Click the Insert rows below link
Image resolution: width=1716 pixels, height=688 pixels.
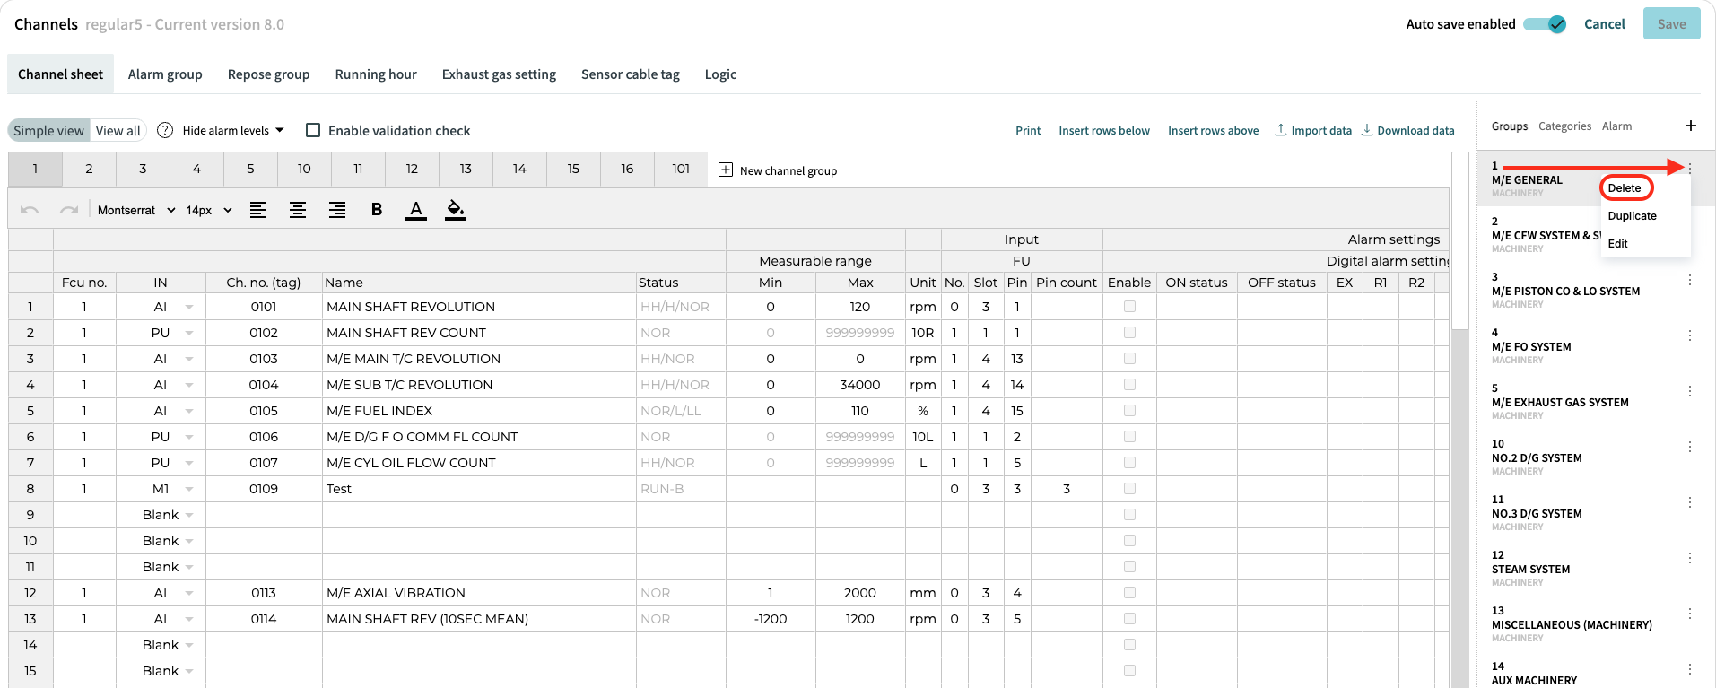pyautogui.click(x=1104, y=131)
